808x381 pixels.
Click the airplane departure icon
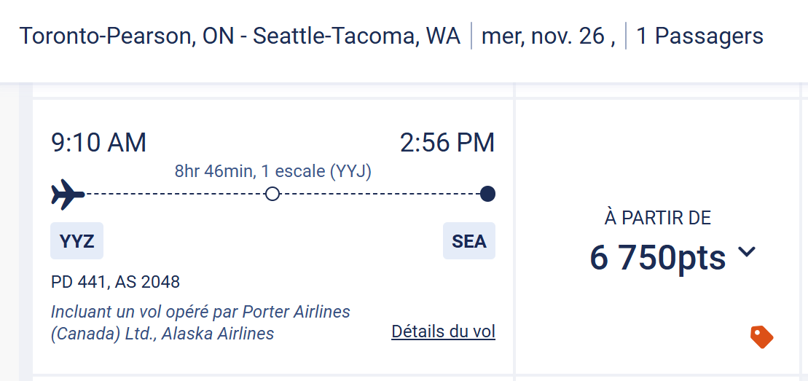pyautogui.click(x=68, y=195)
